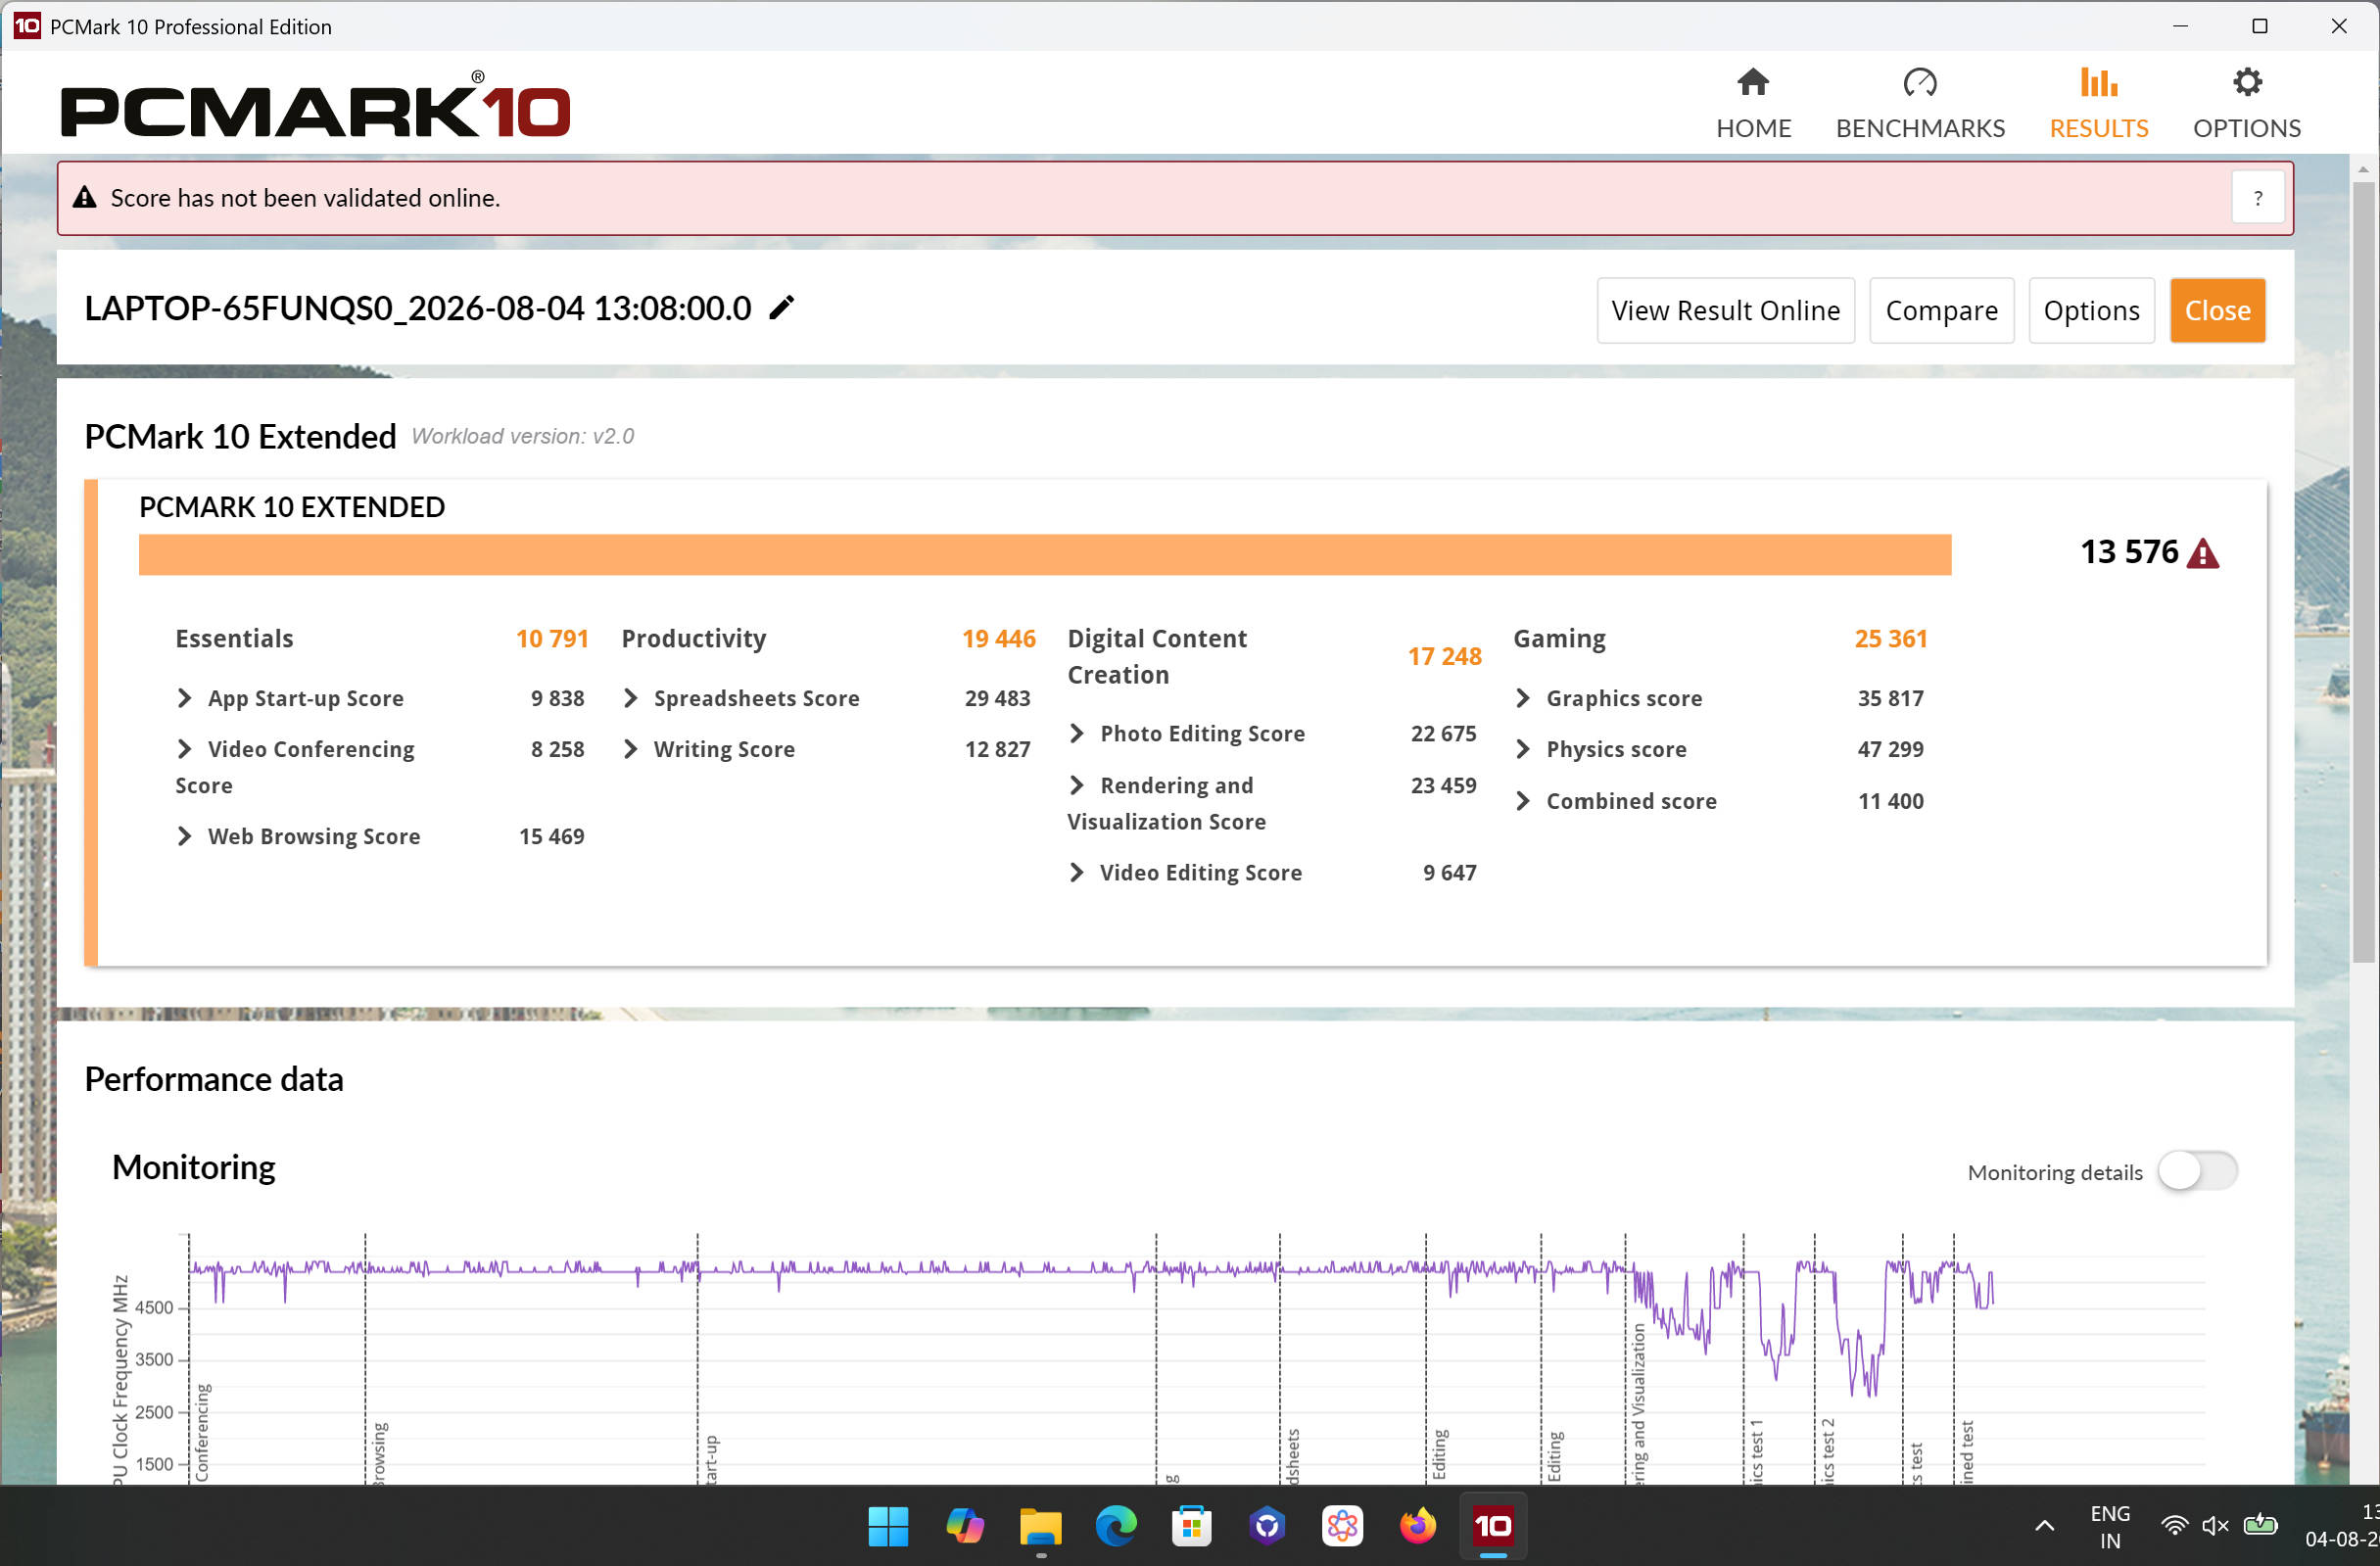Switch to the Results tab
2380x1566 pixels.
(x=2098, y=103)
